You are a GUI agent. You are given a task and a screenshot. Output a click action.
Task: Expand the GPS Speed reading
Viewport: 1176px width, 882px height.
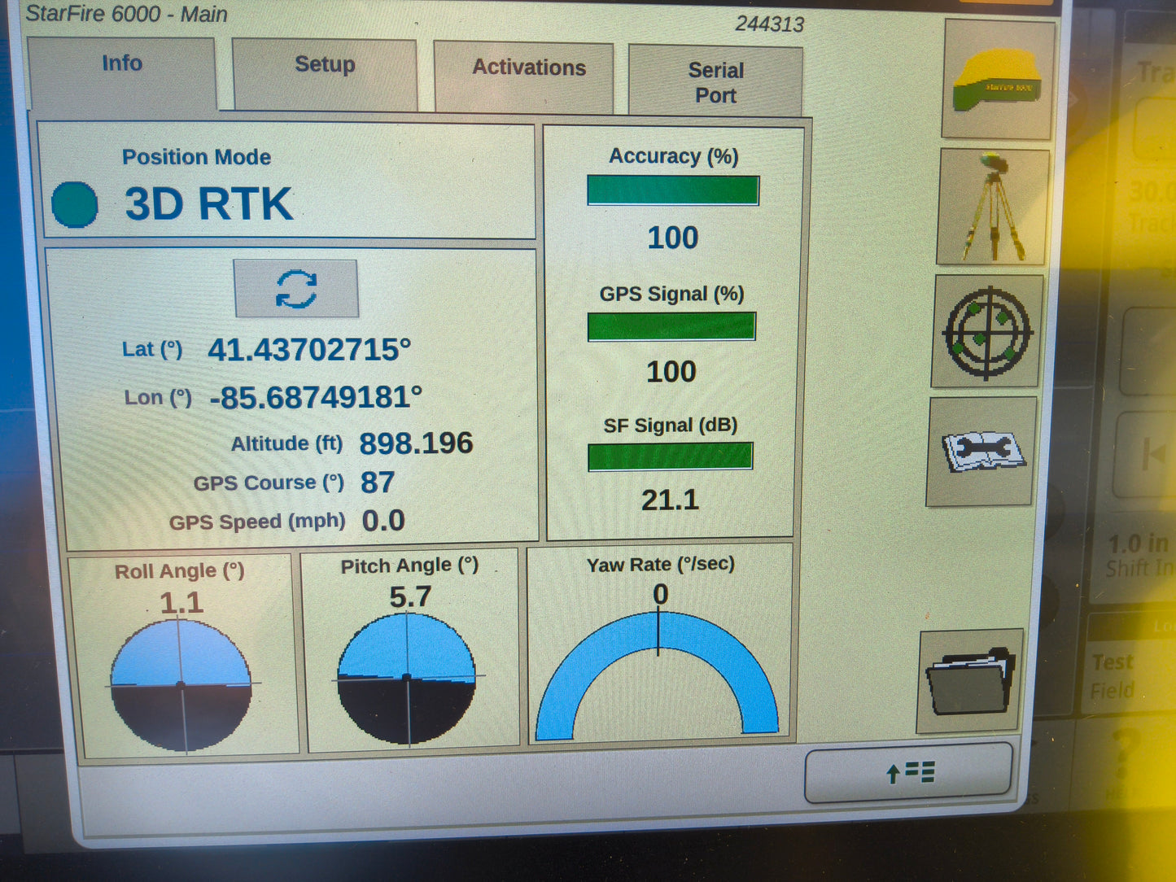pos(383,519)
